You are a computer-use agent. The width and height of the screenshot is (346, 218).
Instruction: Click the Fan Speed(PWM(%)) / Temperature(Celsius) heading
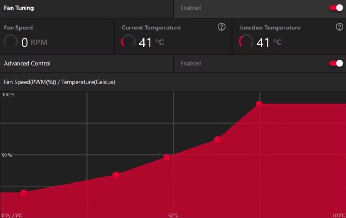59,82
